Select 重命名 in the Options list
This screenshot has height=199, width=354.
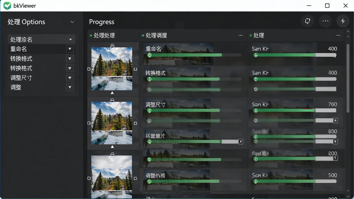19,49
